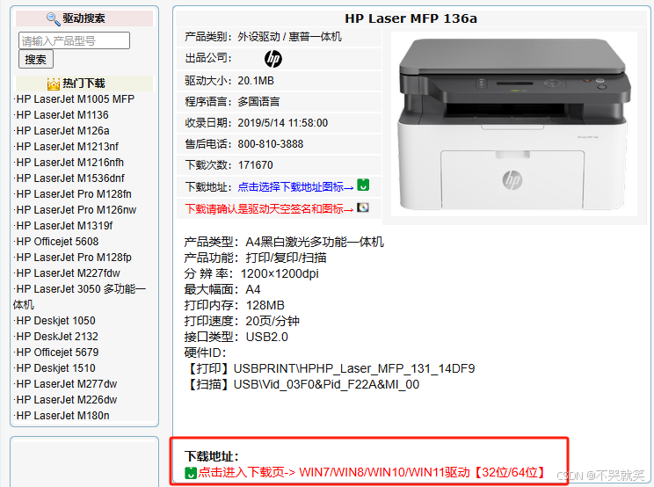The width and height of the screenshot is (654, 487).
Task: Open HP Deskjet 1510 link
Action: pyautogui.click(x=55, y=368)
